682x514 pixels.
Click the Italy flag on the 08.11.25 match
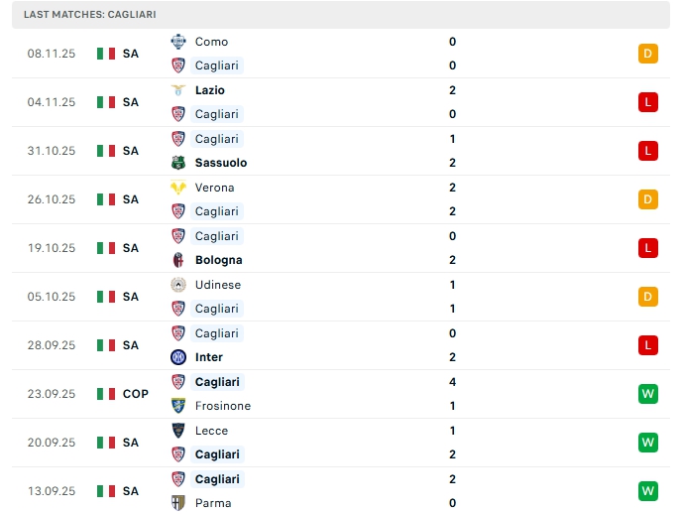(106, 54)
